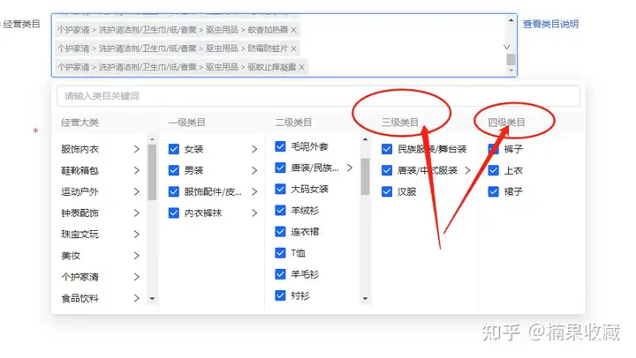Open the 服饰配件/皮... subcategory chevron
Screen dimensions: 636x358
coord(254,191)
